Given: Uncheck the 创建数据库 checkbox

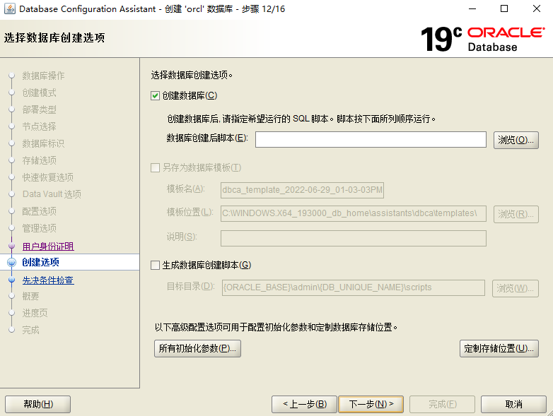Looking at the screenshot, I should pyautogui.click(x=156, y=95).
